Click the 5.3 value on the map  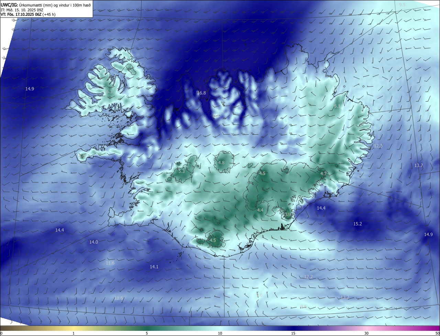181,171
